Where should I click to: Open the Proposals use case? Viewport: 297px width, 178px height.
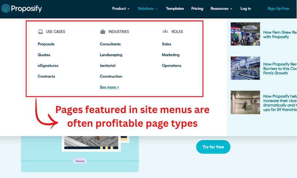46,44
